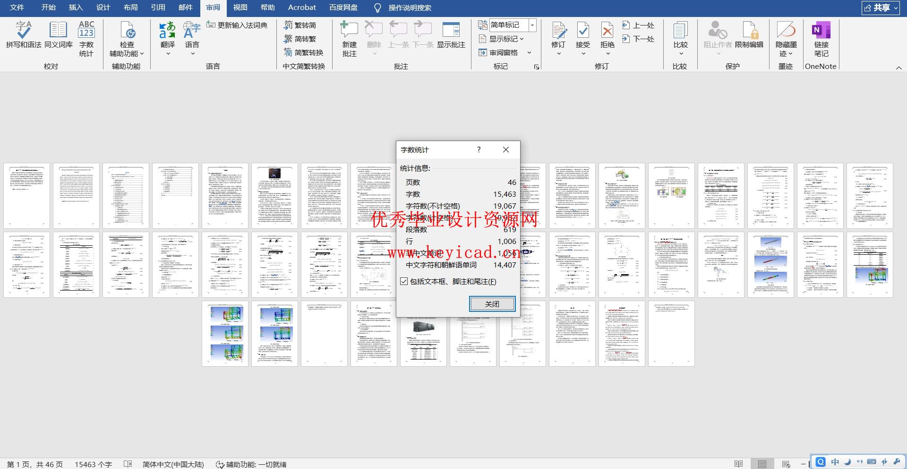Click the page count in status bar

(x=35, y=464)
